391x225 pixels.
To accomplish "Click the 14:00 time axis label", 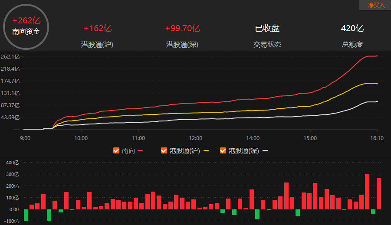I will pyautogui.click(x=253, y=138).
